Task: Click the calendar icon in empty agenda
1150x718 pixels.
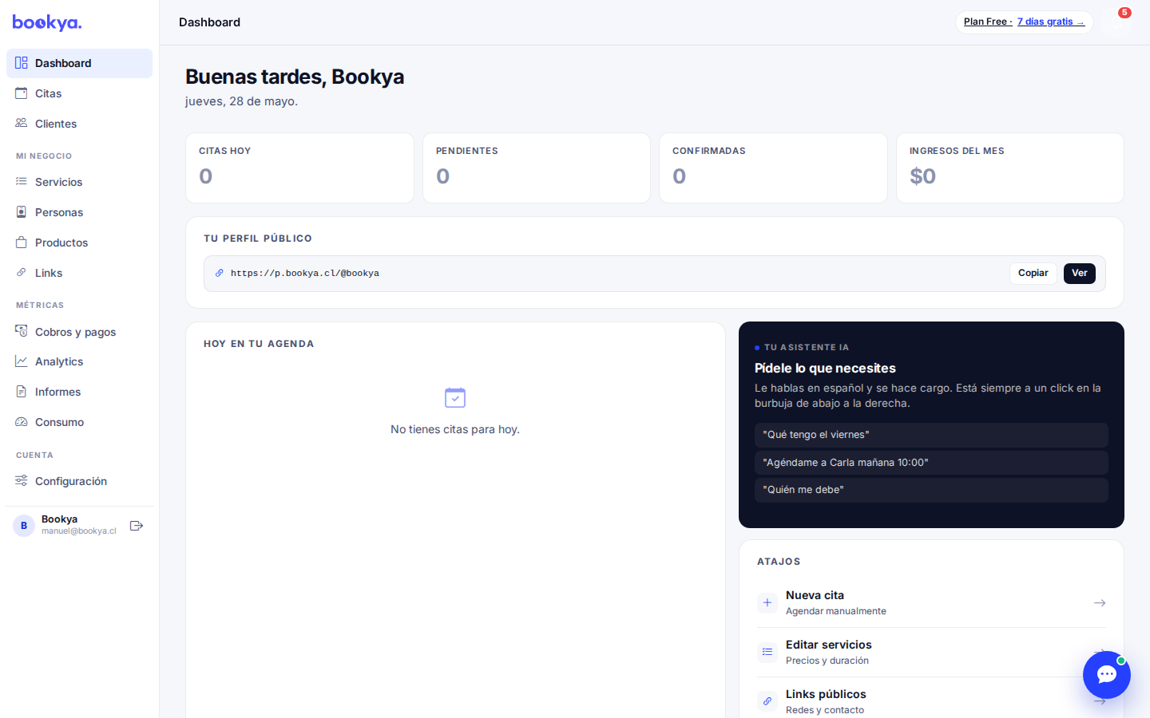Action: (455, 397)
